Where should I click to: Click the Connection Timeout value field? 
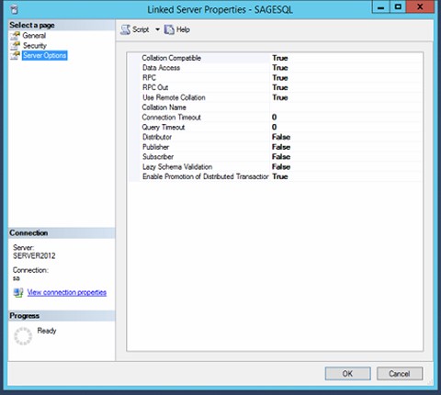click(x=346, y=118)
